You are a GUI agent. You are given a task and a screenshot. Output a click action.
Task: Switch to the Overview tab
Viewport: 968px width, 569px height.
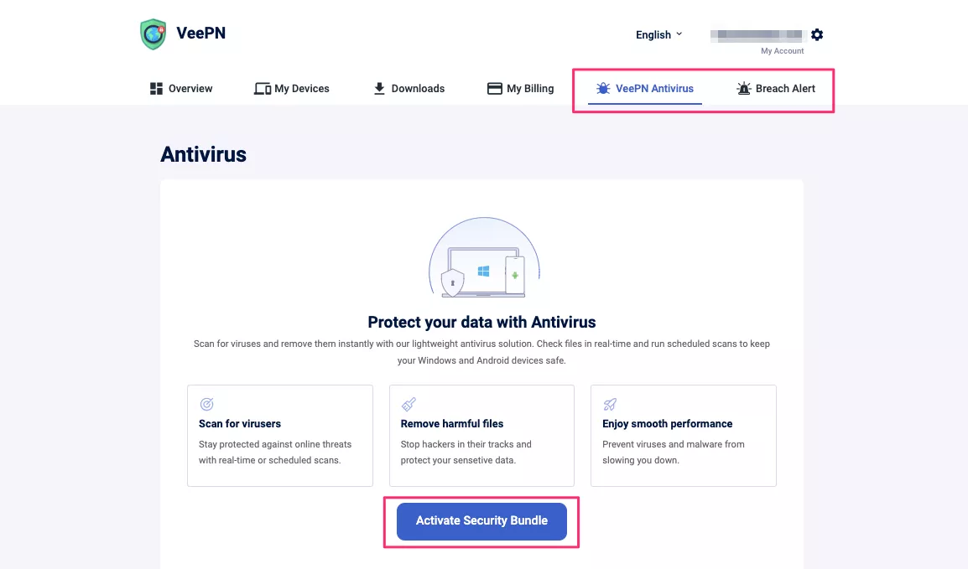click(190, 89)
